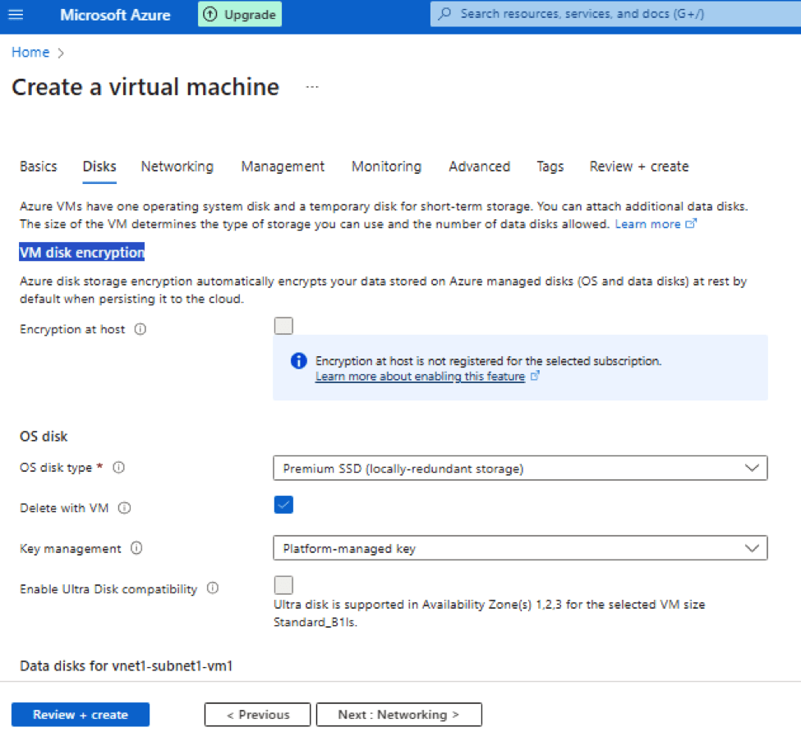Screen dimensions: 801x750
Task: Enable the Encryption at host checkbox
Action: [x=283, y=327]
